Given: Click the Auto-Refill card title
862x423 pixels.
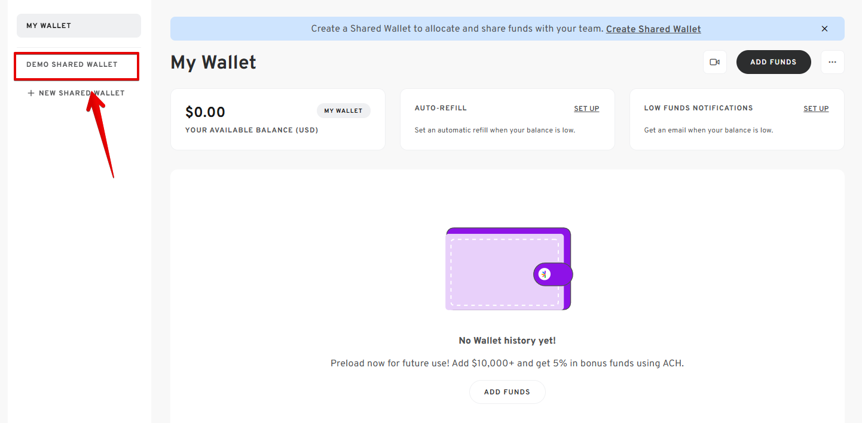Looking at the screenshot, I should point(441,109).
